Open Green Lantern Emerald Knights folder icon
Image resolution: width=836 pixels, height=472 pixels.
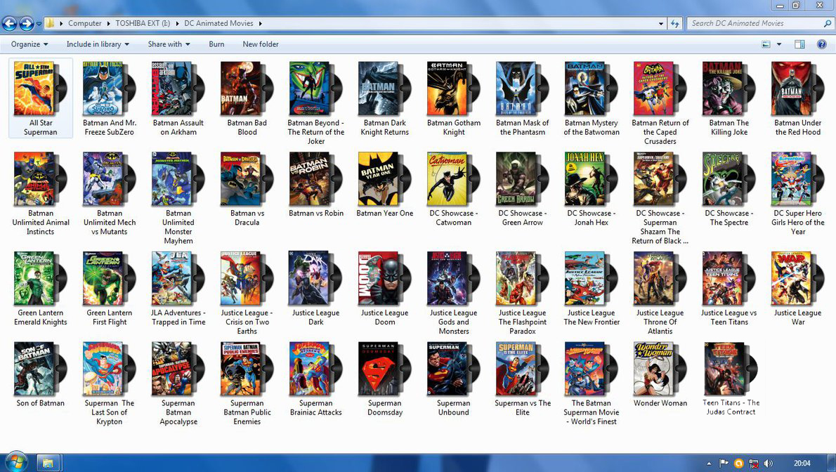coord(40,279)
